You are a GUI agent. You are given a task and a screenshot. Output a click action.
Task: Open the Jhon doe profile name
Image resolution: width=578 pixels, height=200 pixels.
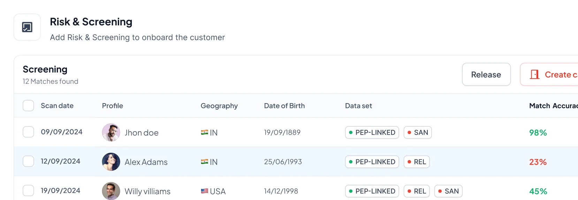(142, 133)
